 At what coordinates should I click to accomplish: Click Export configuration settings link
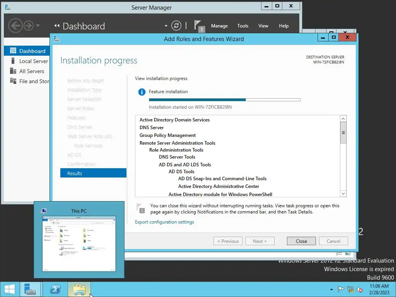coord(164,222)
